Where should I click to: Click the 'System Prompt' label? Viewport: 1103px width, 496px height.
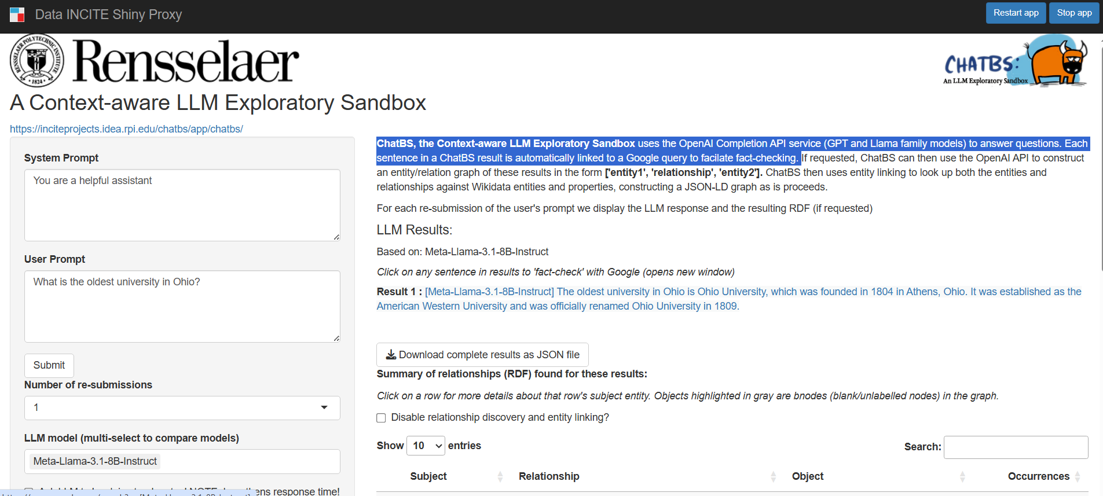(x=61, y=158)
